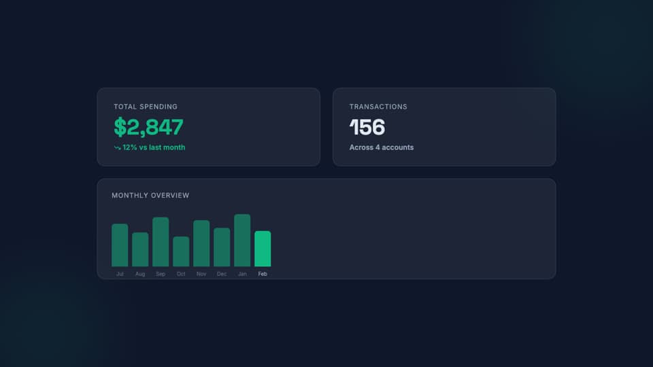Click the Transactions label
The image size is (653, 367).
tap(378, 107)
